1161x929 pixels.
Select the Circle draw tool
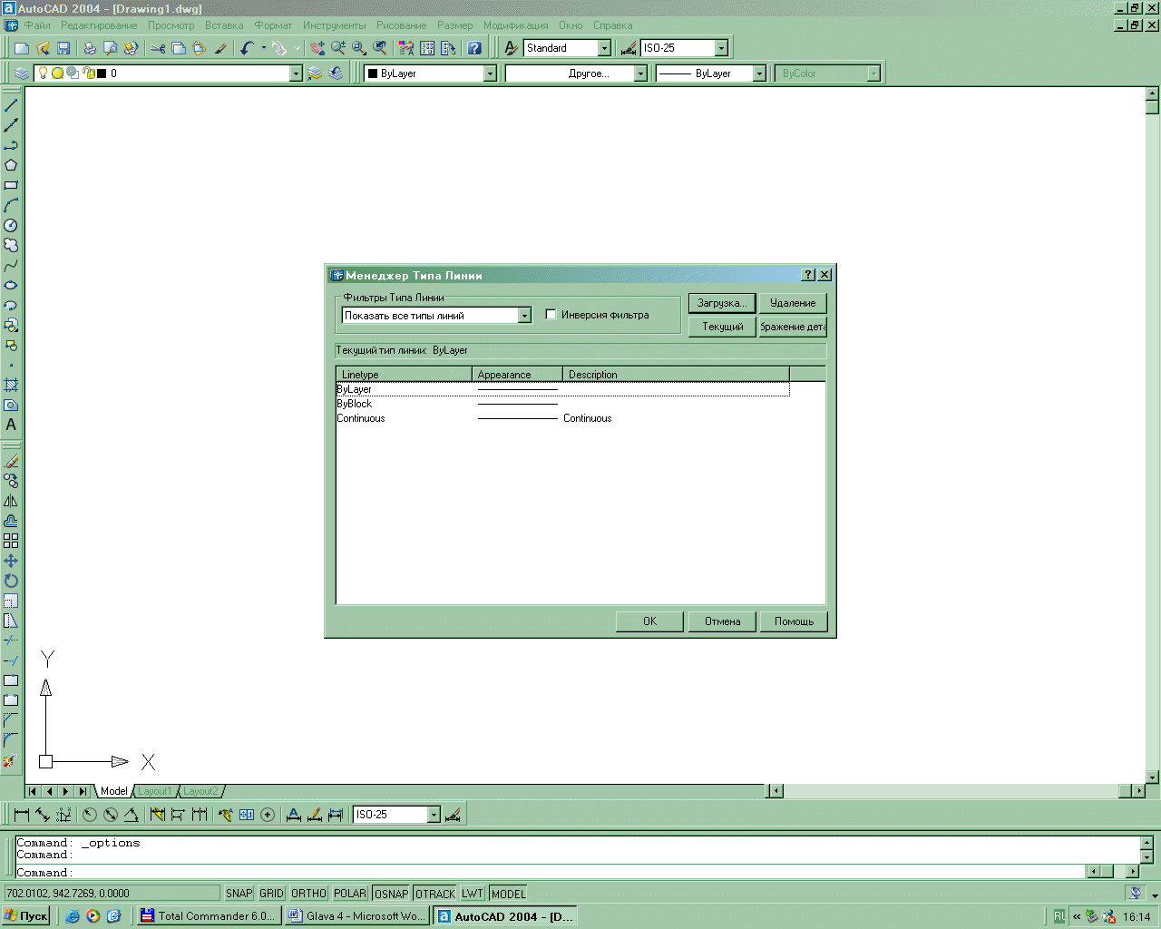pyautogui.click(x=11, y=225)
